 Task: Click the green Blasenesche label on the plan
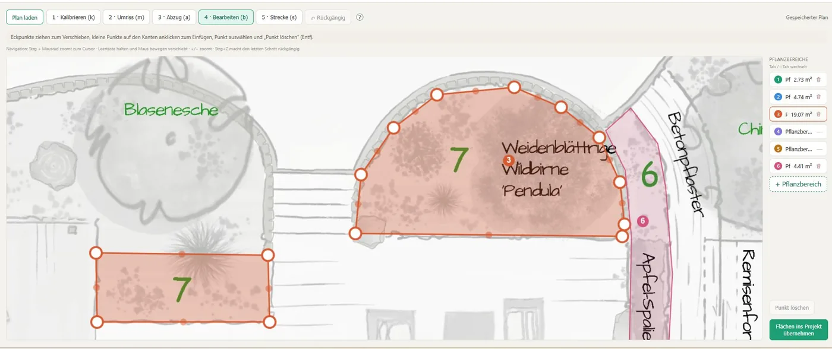[171, 110]
